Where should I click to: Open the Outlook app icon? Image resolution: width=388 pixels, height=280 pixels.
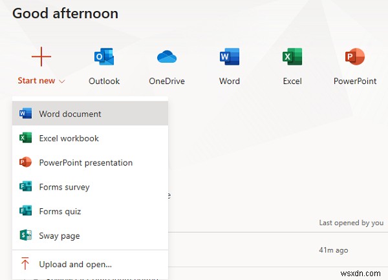tap(104, 57)
